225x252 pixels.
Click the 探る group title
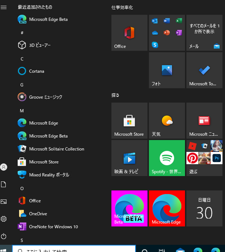(115, 95)
